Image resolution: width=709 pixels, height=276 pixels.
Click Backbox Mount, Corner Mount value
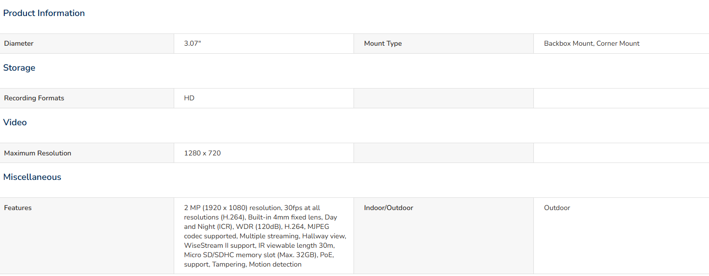[x=591, y=43]
